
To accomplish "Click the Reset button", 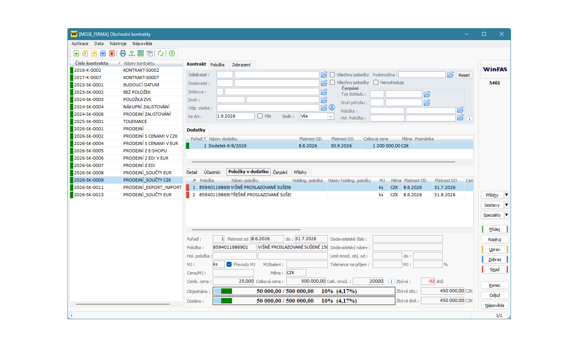I will point(464,75).
